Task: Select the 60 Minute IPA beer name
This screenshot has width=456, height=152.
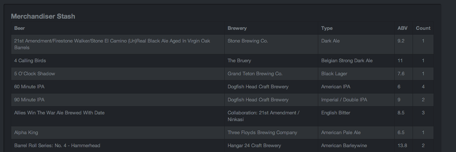Action: click(x=29, y=87)
